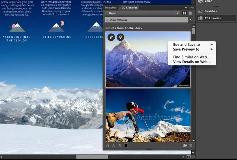Select Find Similar on Web option

pyautogui.click(x=192, y=57)
